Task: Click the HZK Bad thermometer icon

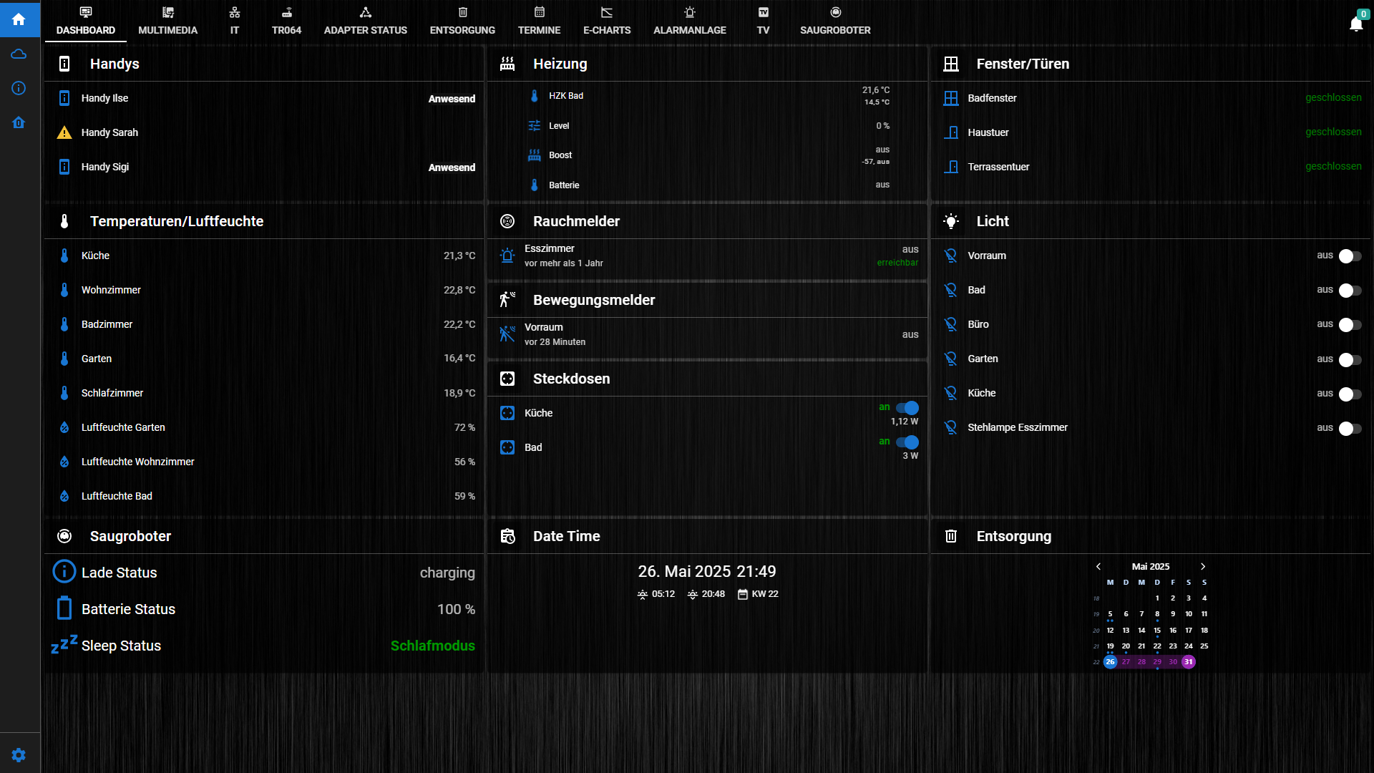Action: coord(535,96)
